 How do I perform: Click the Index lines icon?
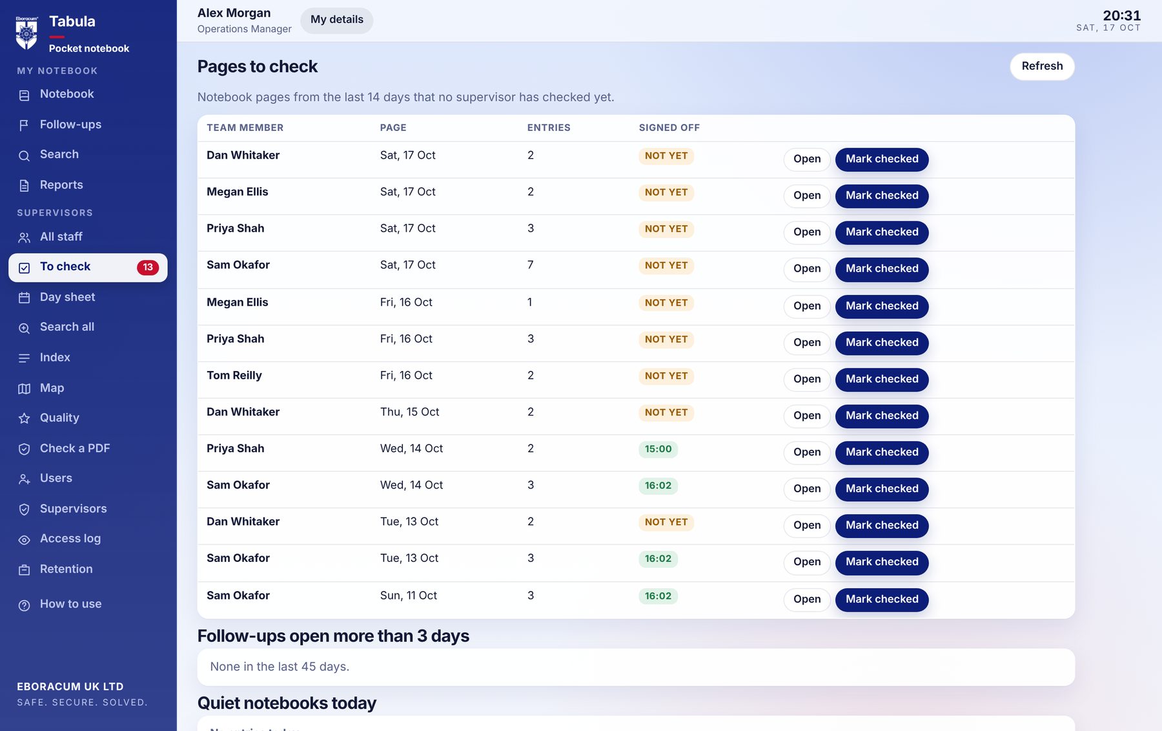pyautogui.click(x=25, y=358)
